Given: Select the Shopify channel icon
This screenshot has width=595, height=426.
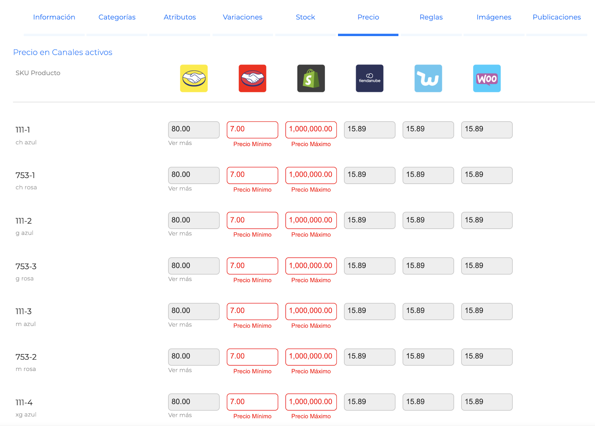Looking at the screenshot, I should [311, 78].
